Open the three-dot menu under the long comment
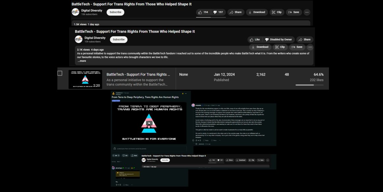Viewport: 383px width, 192px height. (220, 140)
